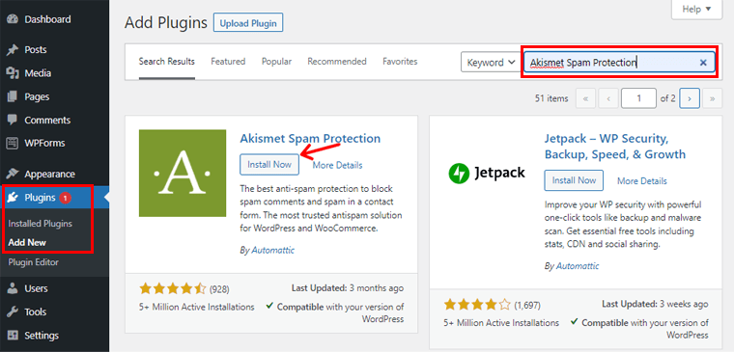This screenshot has width=734, height=352.
Task: Click Akismet star rating
Action: (x=172, y=289)
